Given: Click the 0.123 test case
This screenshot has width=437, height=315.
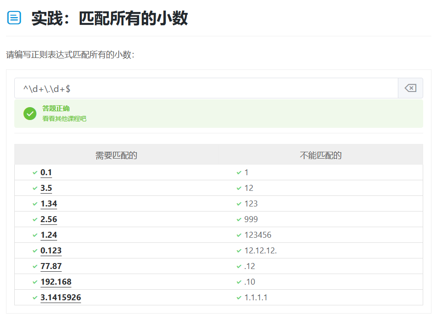Looking at the screenshot, I should click(x=51, y=251).
